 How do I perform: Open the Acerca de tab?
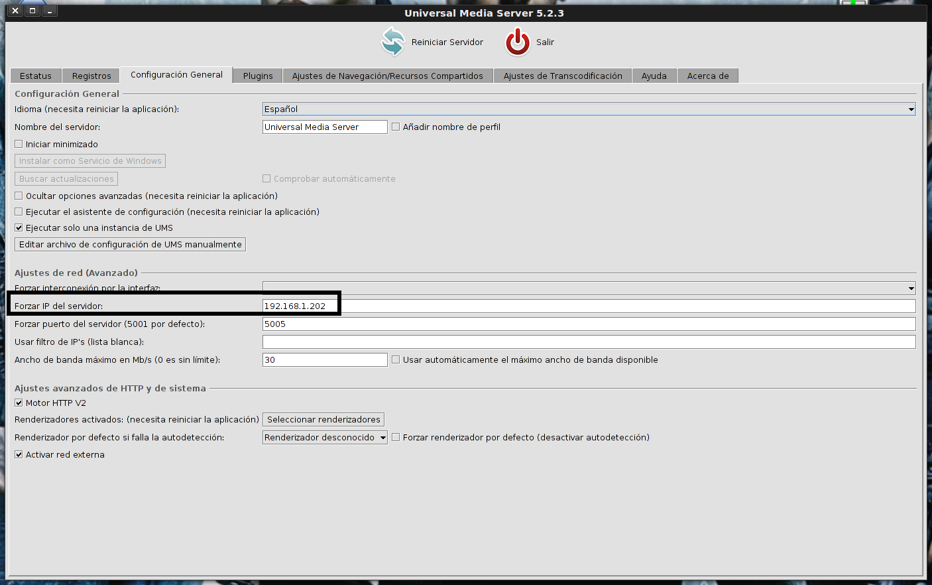click(x=708, y=76)
